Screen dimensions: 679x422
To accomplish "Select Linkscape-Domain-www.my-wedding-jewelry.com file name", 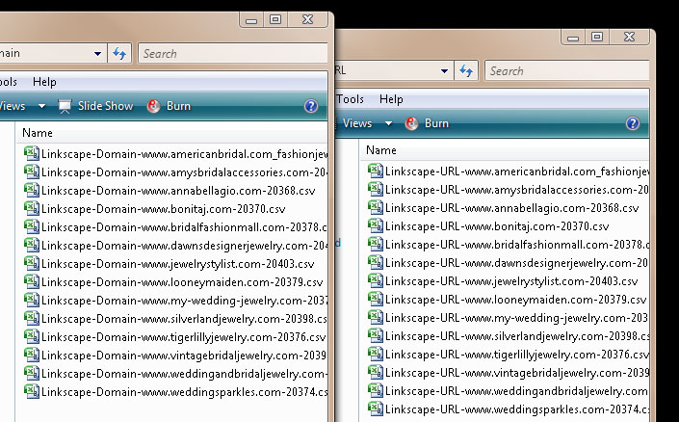I will [185, 301].
